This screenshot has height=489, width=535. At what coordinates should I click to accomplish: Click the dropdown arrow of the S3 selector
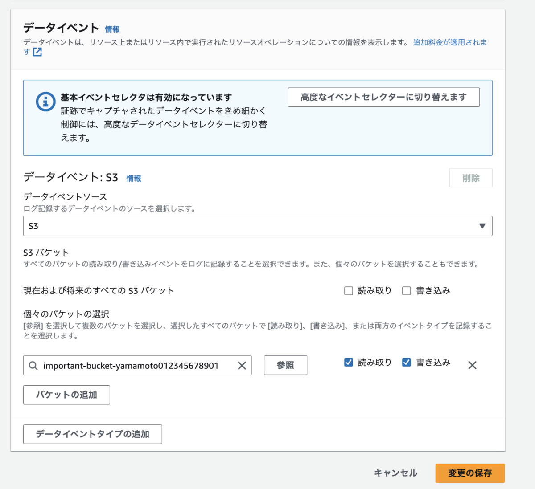pyautogui.click(x=482, y=226)
